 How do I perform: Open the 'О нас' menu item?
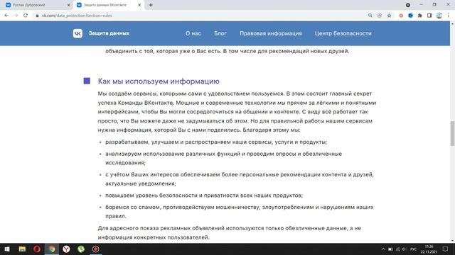(193, 33)
